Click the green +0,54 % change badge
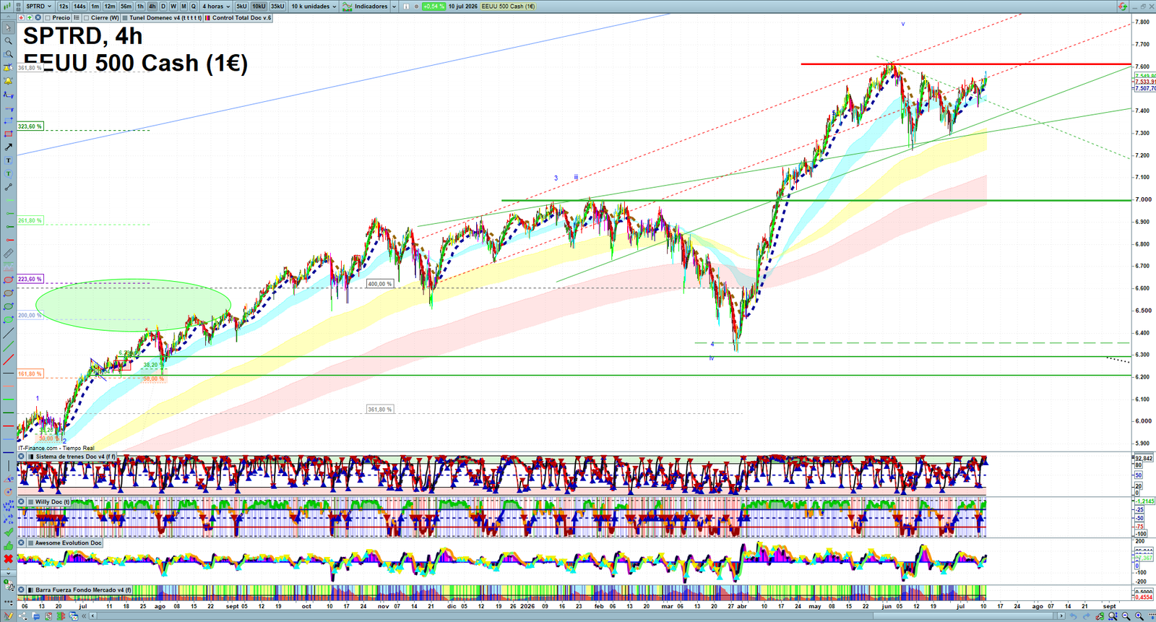 click(433, 7)
